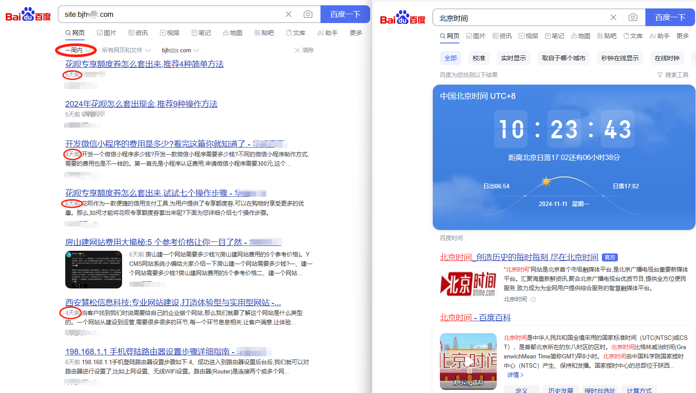Open result 房山建网站费用大揭秘
696x393 pixels.
pyautogui.click(x=173, y=242)
